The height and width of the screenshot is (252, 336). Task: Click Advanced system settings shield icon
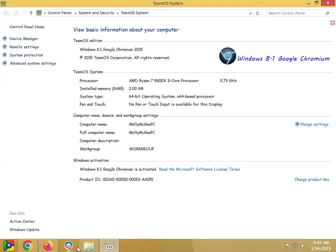tap(5, 63)
